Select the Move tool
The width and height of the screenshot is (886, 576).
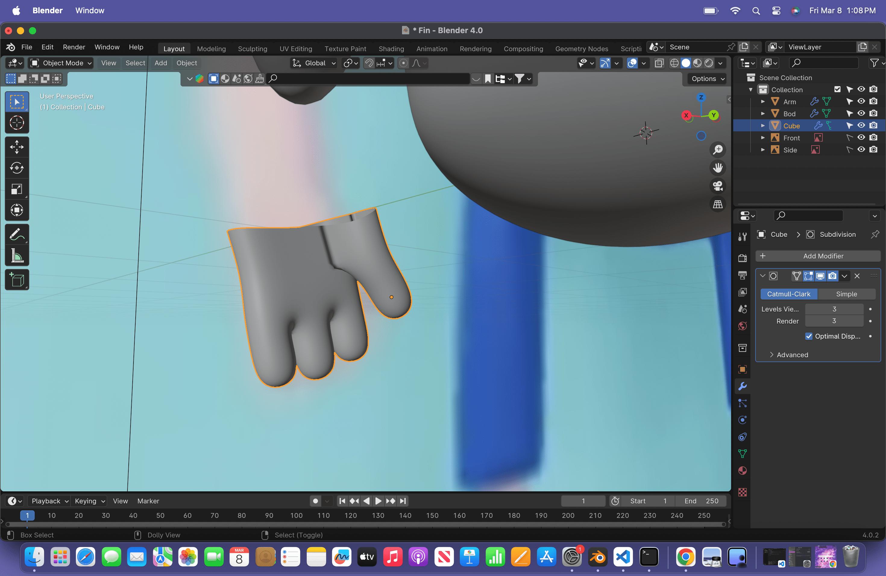coord(17,147)
